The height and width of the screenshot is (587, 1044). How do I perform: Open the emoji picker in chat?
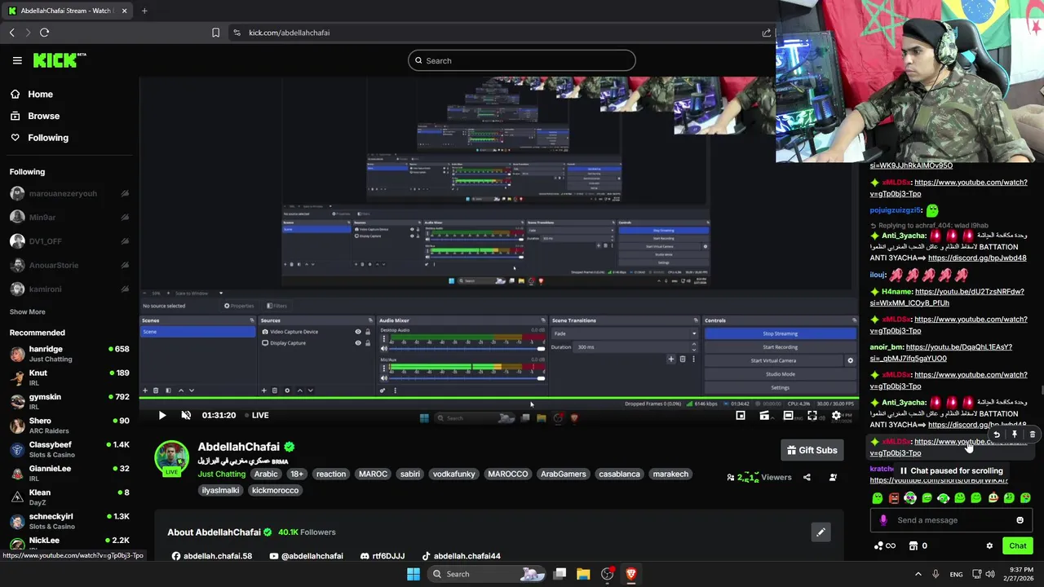[1020, 520]
